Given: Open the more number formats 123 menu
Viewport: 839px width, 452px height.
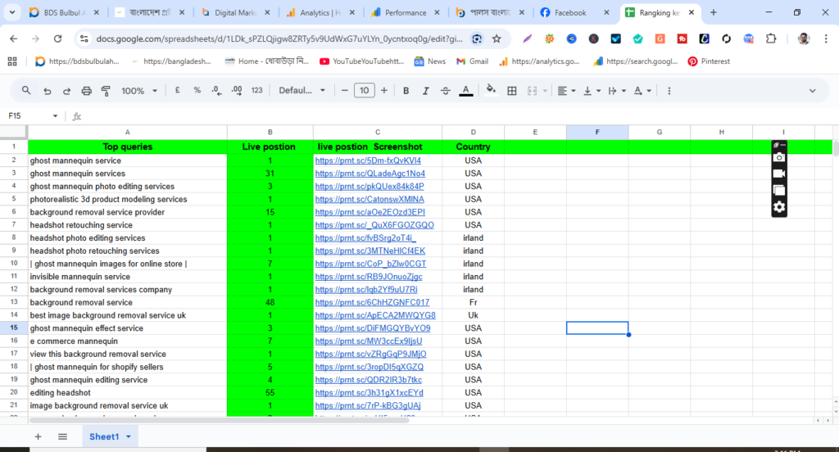Looking at the screenshot, I should coord(256,90).
